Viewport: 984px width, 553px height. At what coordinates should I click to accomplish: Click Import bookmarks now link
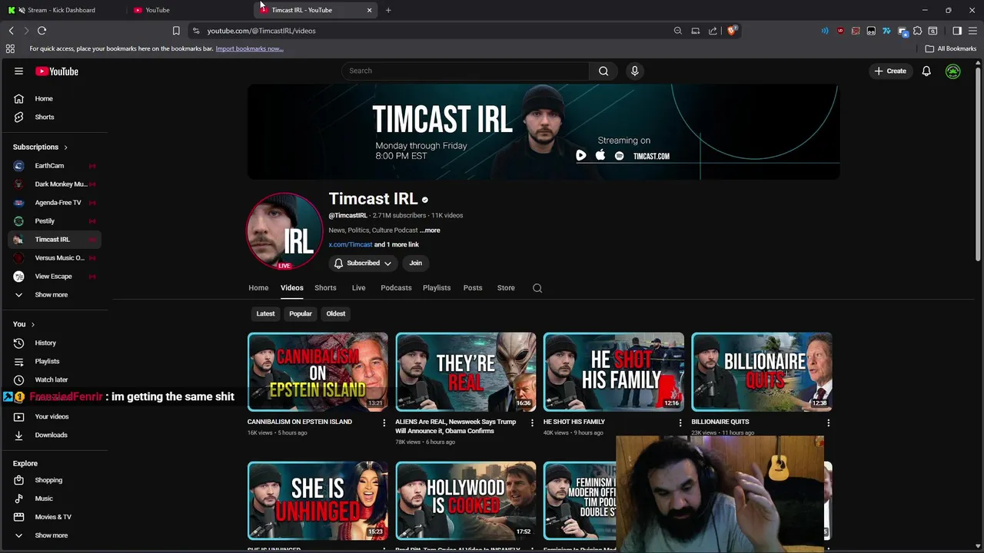pyautogui.click(x=249, y=48)
